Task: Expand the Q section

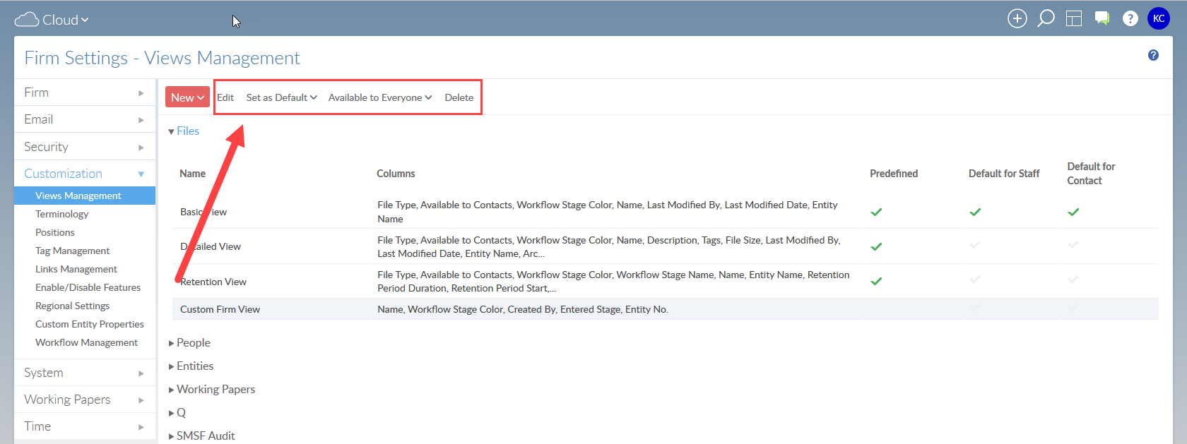Action: pos(177,413)
